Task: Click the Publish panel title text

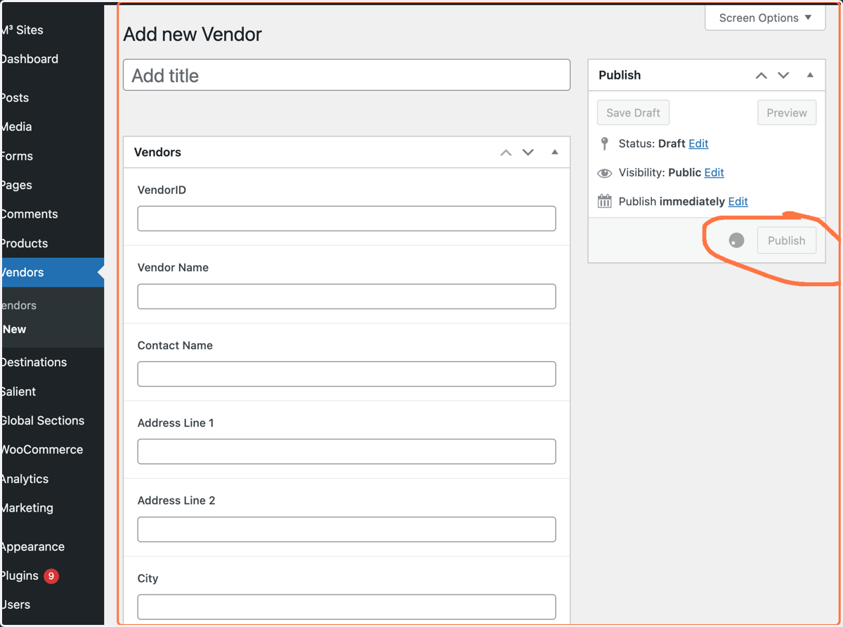Action: pyautogui.click(x=620, y=75)
